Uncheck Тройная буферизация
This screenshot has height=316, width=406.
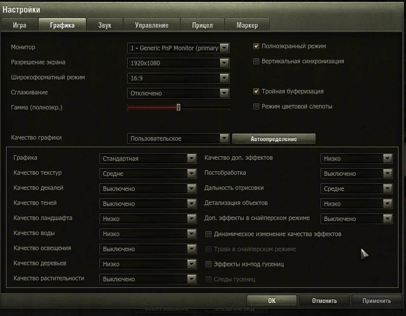tap(256, 91)
